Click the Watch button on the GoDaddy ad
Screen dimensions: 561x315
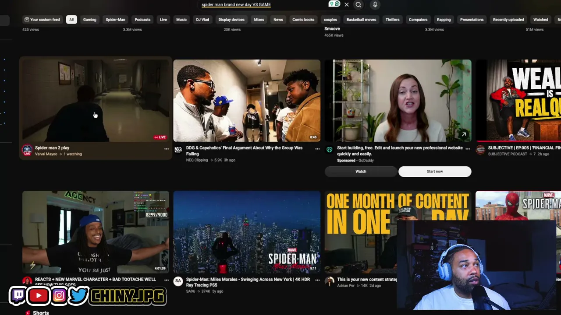(x=361, y=171)
